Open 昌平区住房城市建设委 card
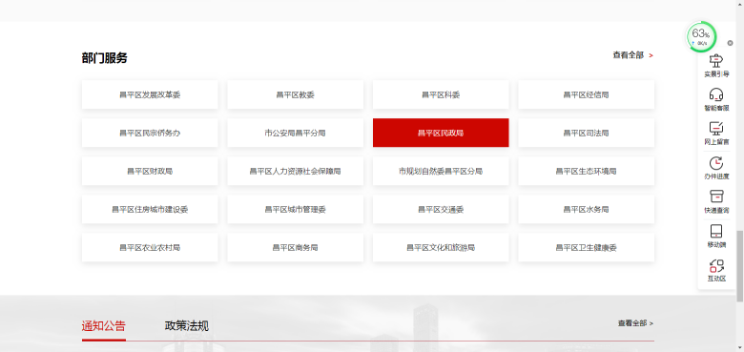 coord(150,209)
